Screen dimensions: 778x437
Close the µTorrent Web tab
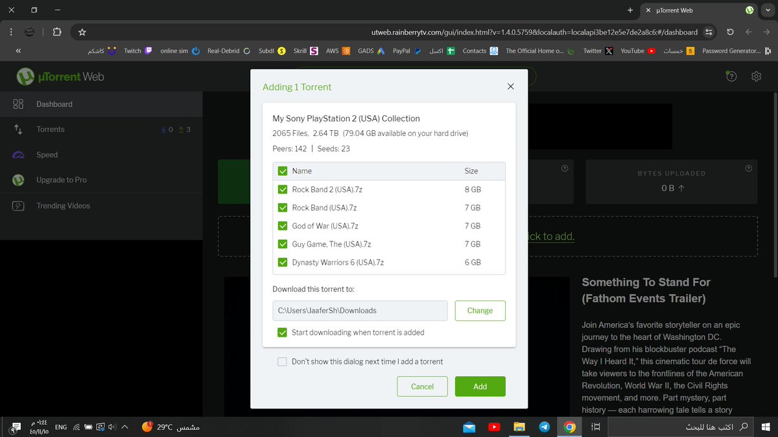(x=648, y=10)
